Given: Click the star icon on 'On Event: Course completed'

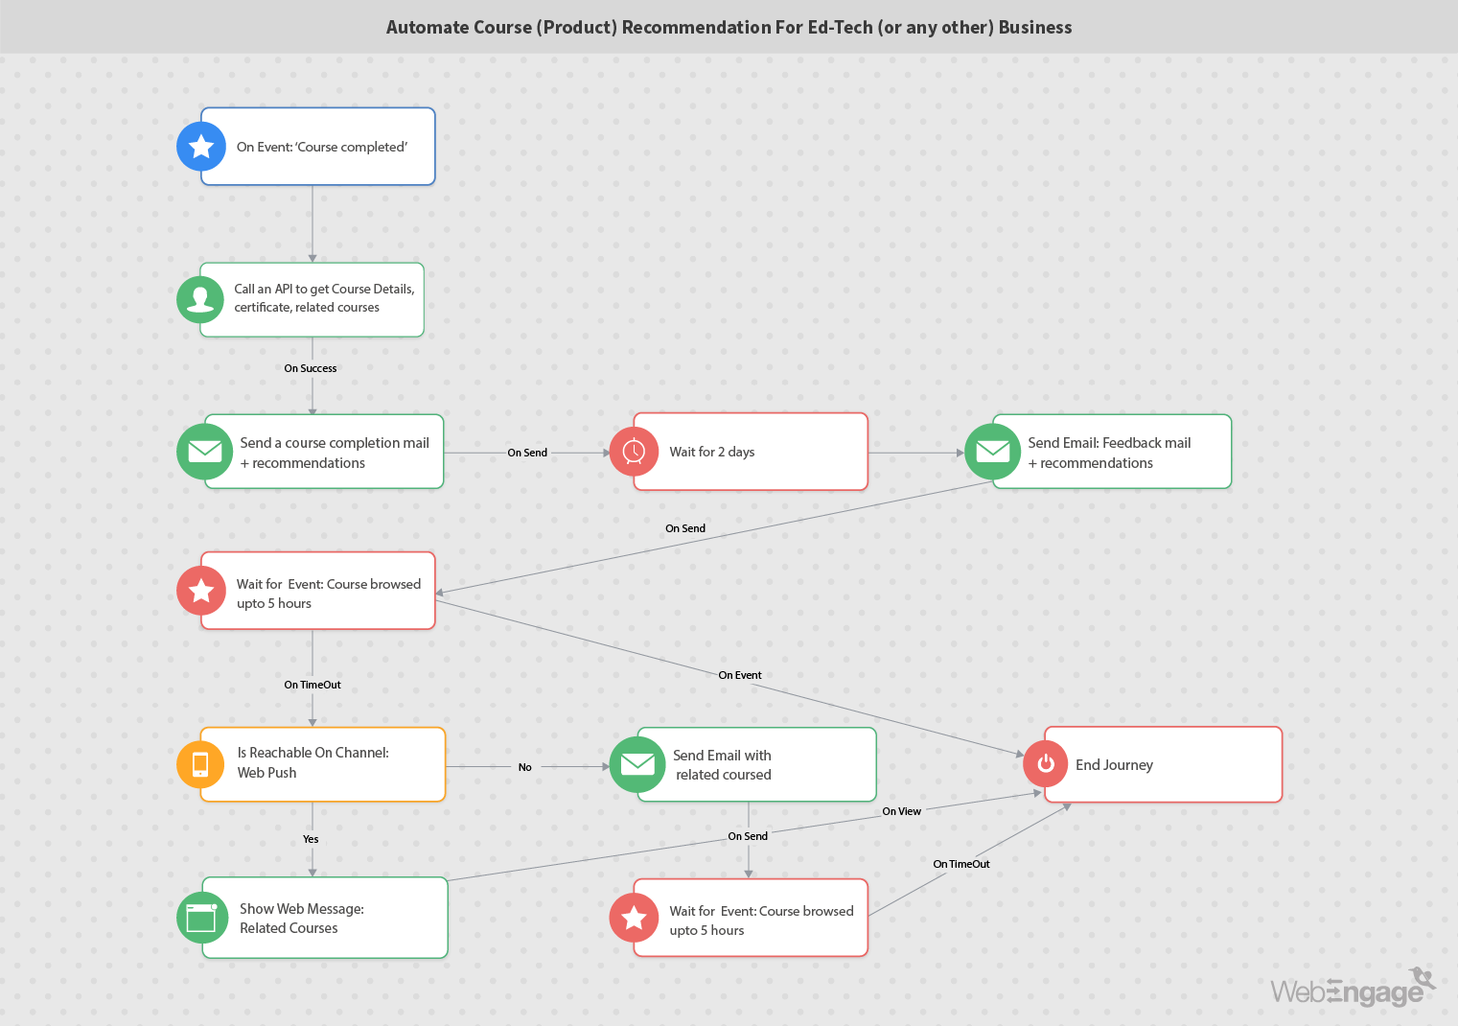Looking at the screenshot, I should coord(201,146).
